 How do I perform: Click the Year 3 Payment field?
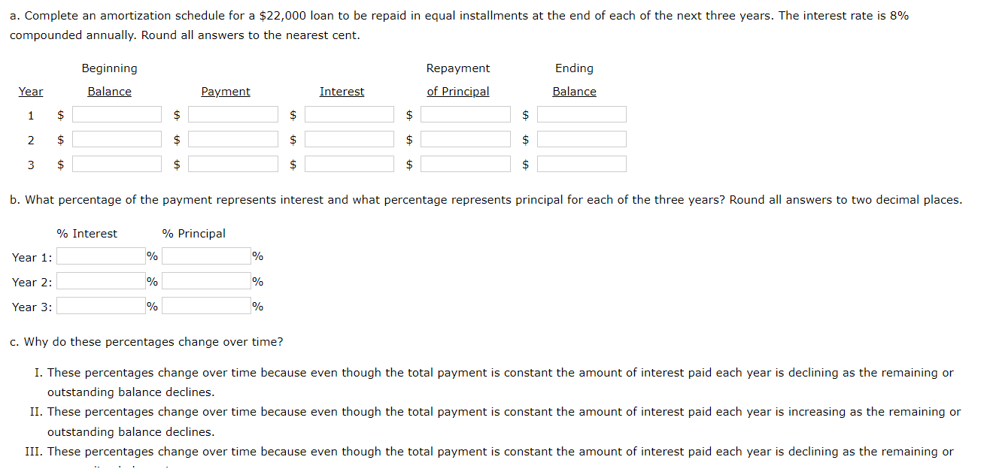(232, 164)
